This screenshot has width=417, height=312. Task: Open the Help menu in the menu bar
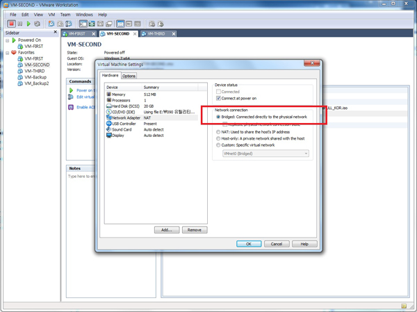103,15
